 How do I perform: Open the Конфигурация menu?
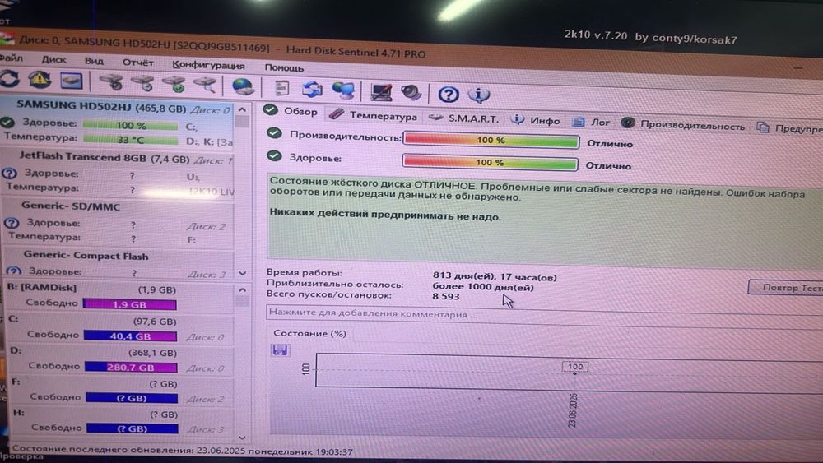coord(208,65)
